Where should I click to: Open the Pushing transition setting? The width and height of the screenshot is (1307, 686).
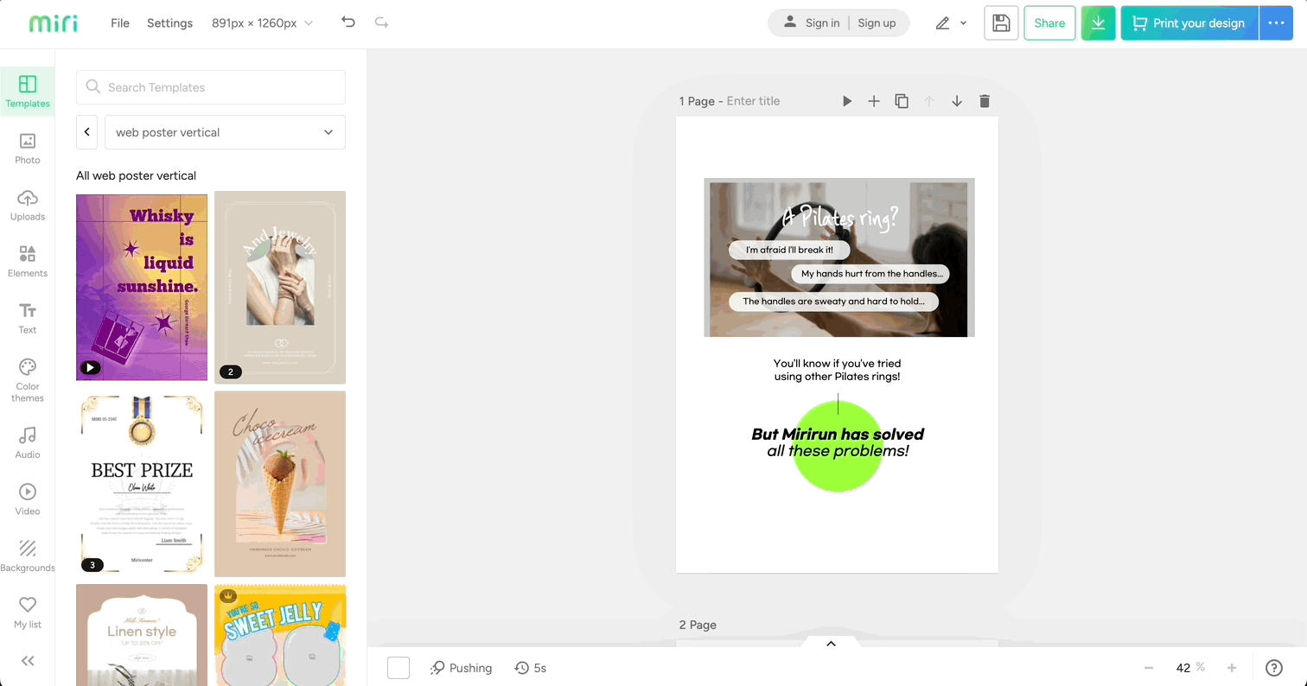[462, 668]
